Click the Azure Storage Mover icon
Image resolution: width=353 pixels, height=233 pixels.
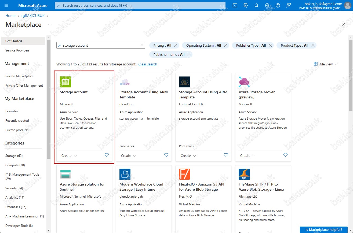click(x=244, y=82)
